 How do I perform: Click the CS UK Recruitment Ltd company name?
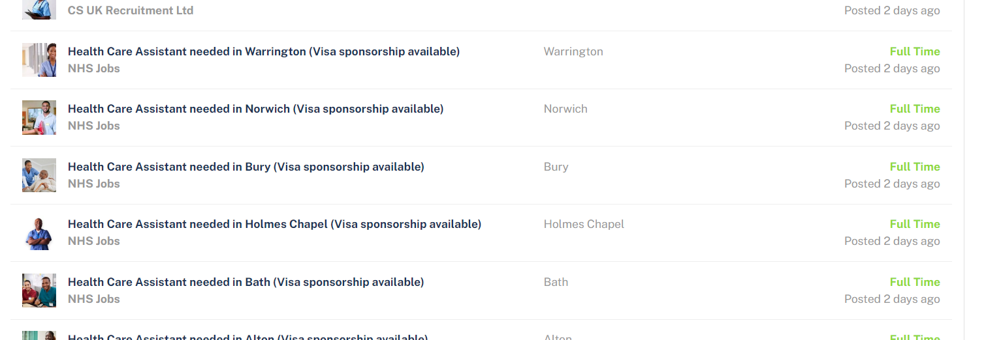(131, 10)
